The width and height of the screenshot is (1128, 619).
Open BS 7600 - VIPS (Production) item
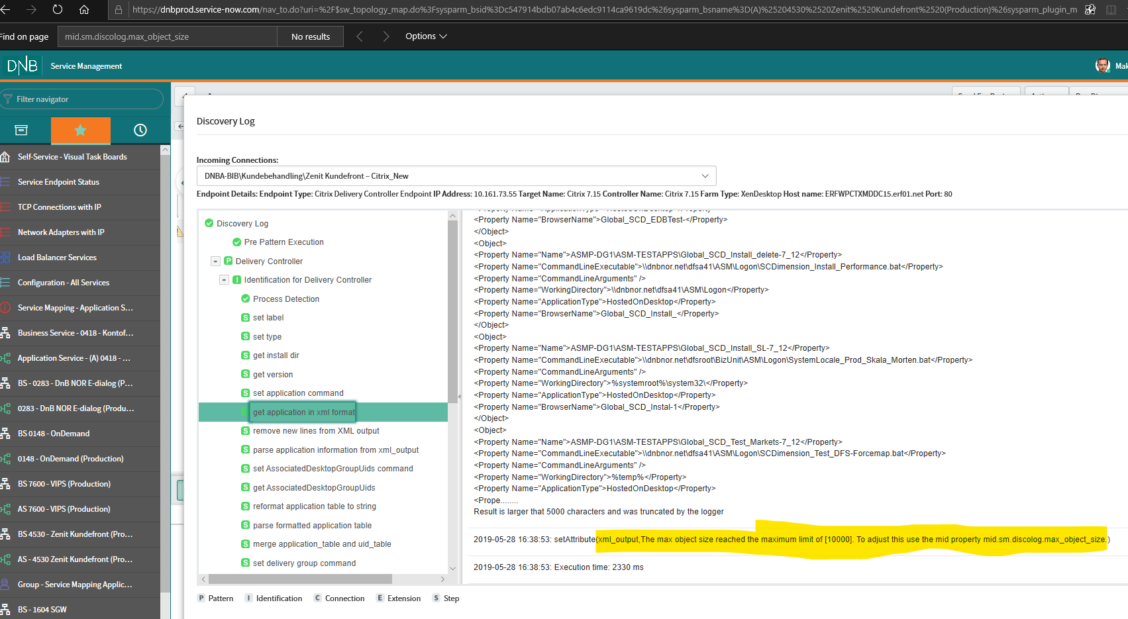[x=64, y=484]
